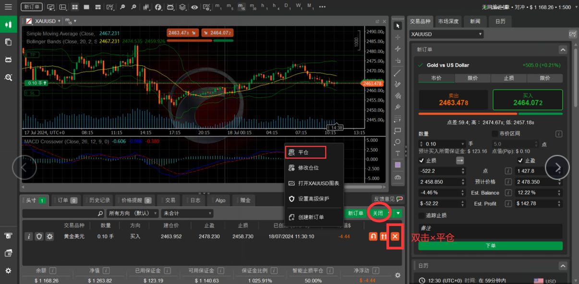Submit order with green 下单 button
Screen dimensions: 579x284
click(490, 246)
